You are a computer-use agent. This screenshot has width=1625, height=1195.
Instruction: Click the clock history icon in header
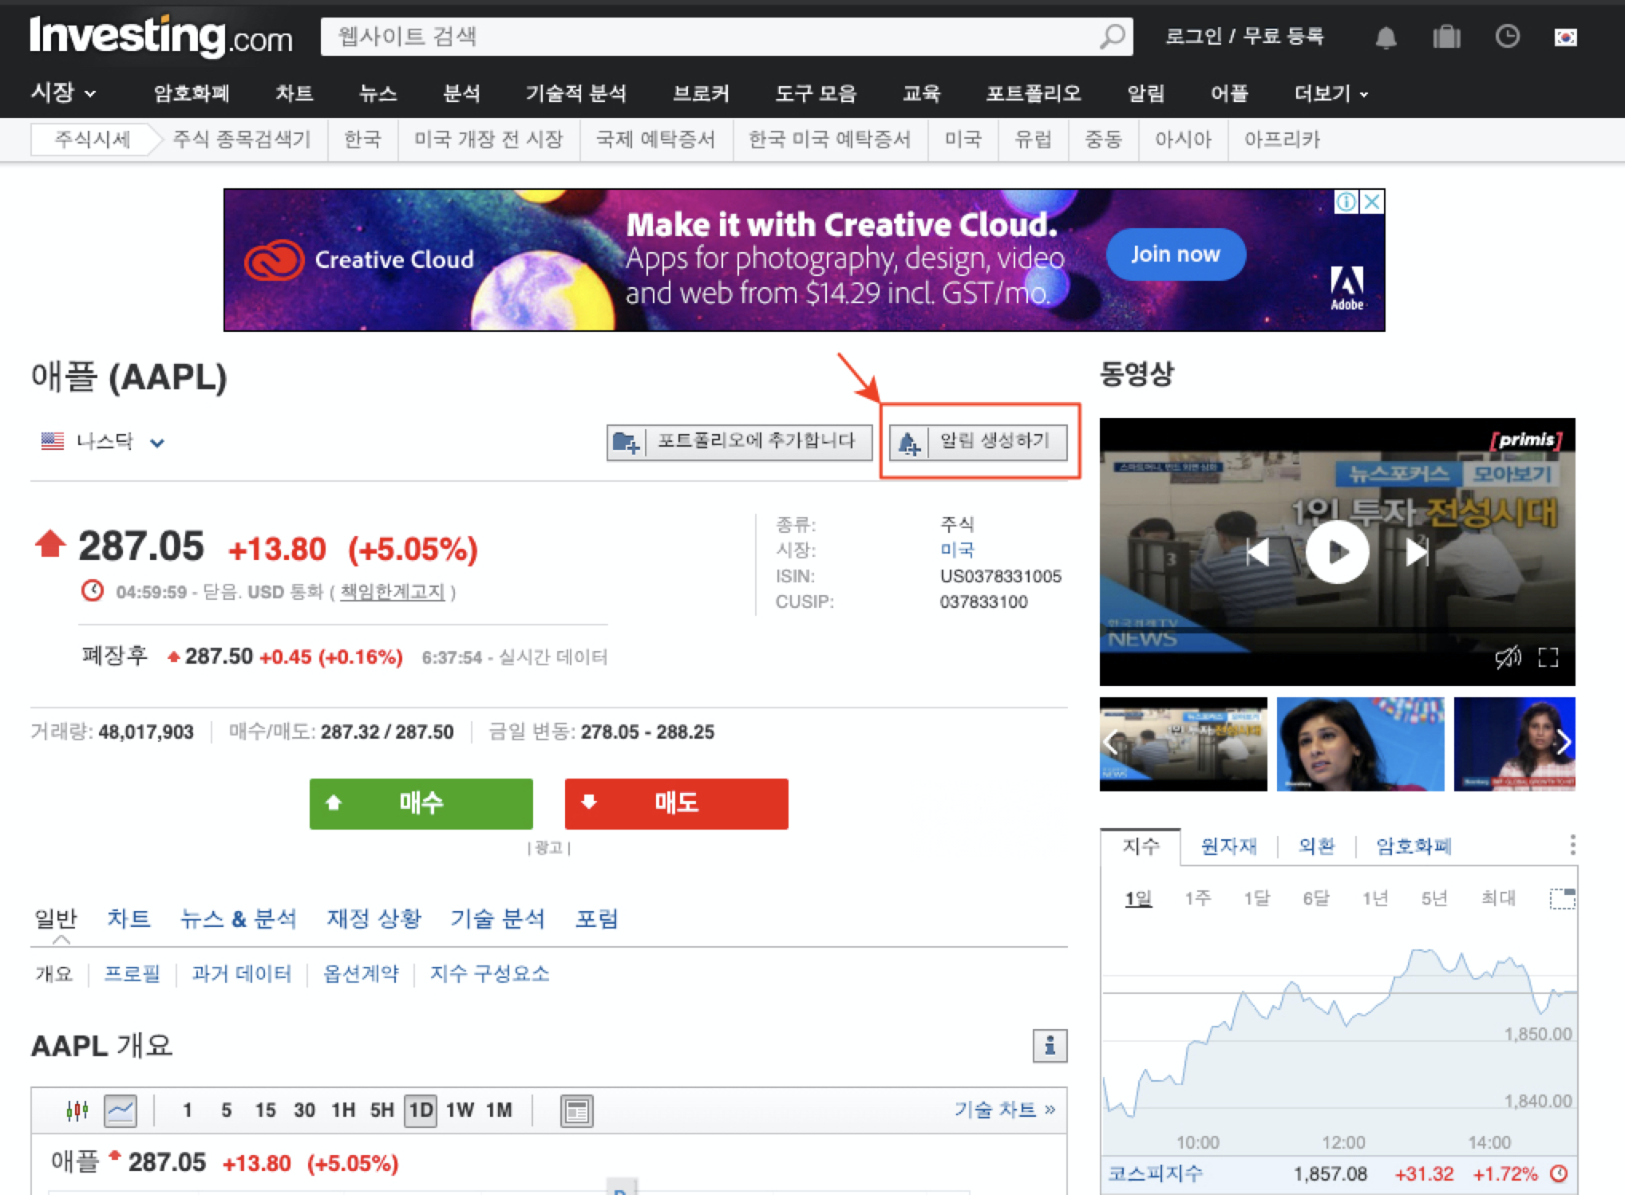1507,37
